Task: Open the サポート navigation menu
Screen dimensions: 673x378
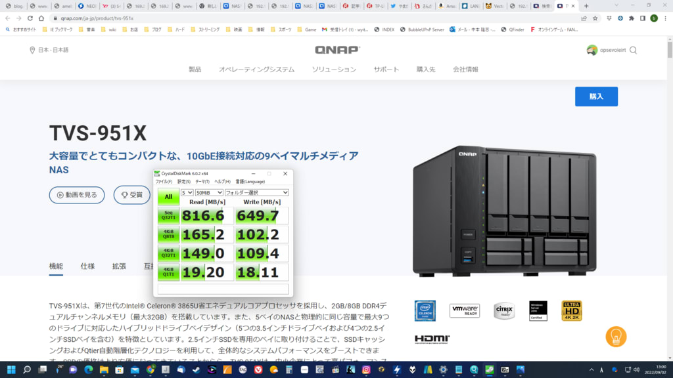Action: click(x=386, y=70)
